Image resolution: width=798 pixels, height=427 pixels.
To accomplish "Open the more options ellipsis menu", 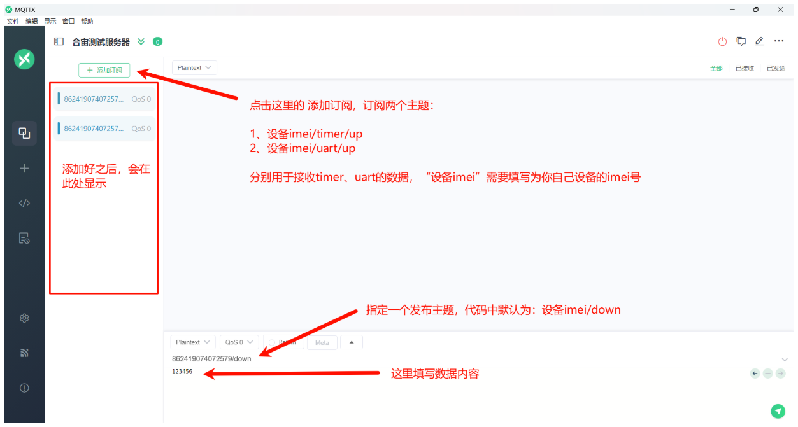I will 779,41.
